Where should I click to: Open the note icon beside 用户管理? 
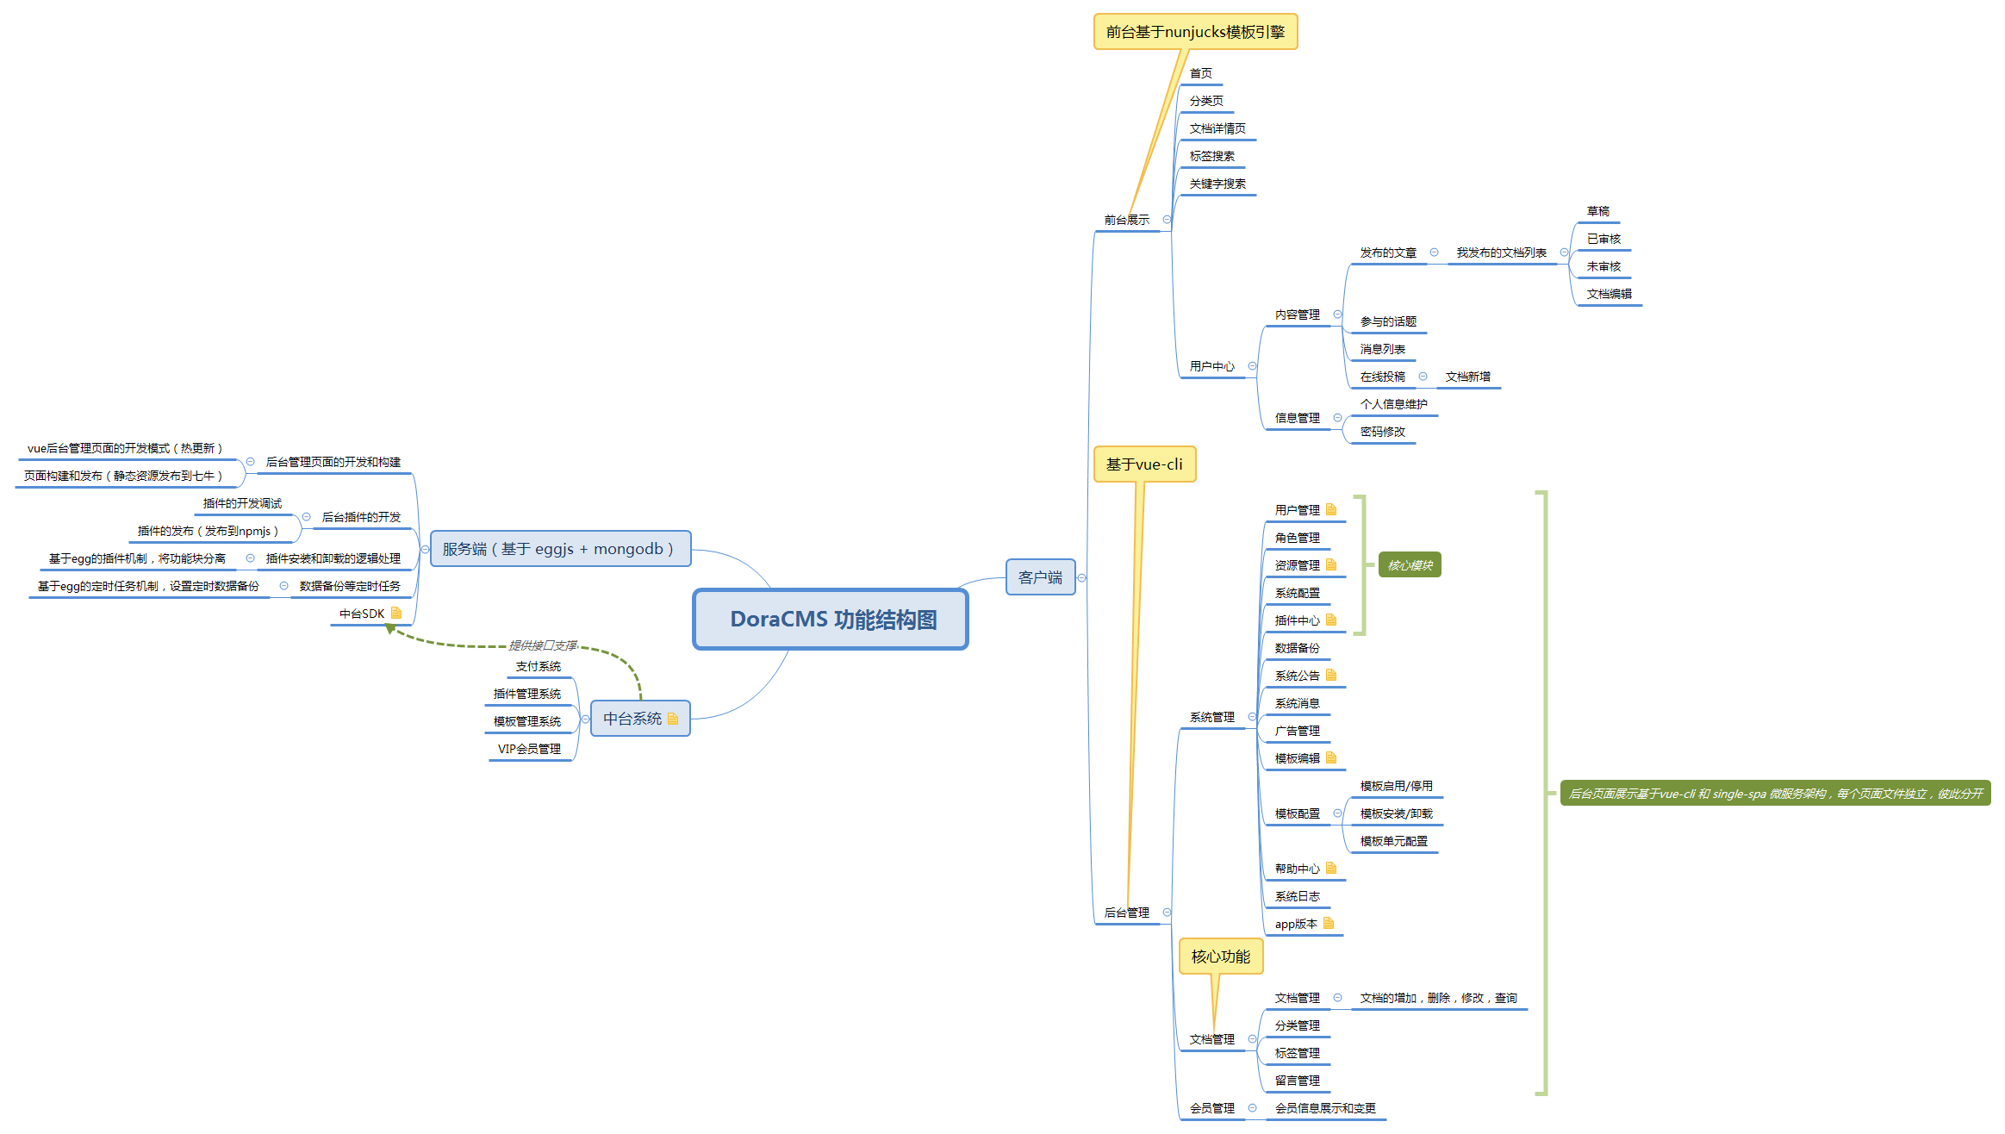tap(1331, 509)
